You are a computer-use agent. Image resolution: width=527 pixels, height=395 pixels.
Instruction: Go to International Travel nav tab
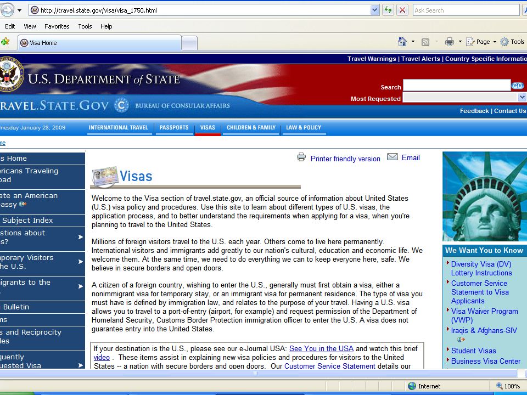[119, 128]
